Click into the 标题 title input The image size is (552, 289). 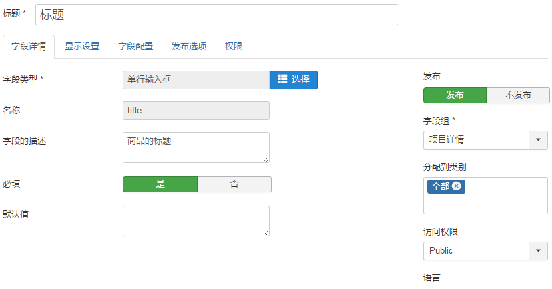[216, 15]
